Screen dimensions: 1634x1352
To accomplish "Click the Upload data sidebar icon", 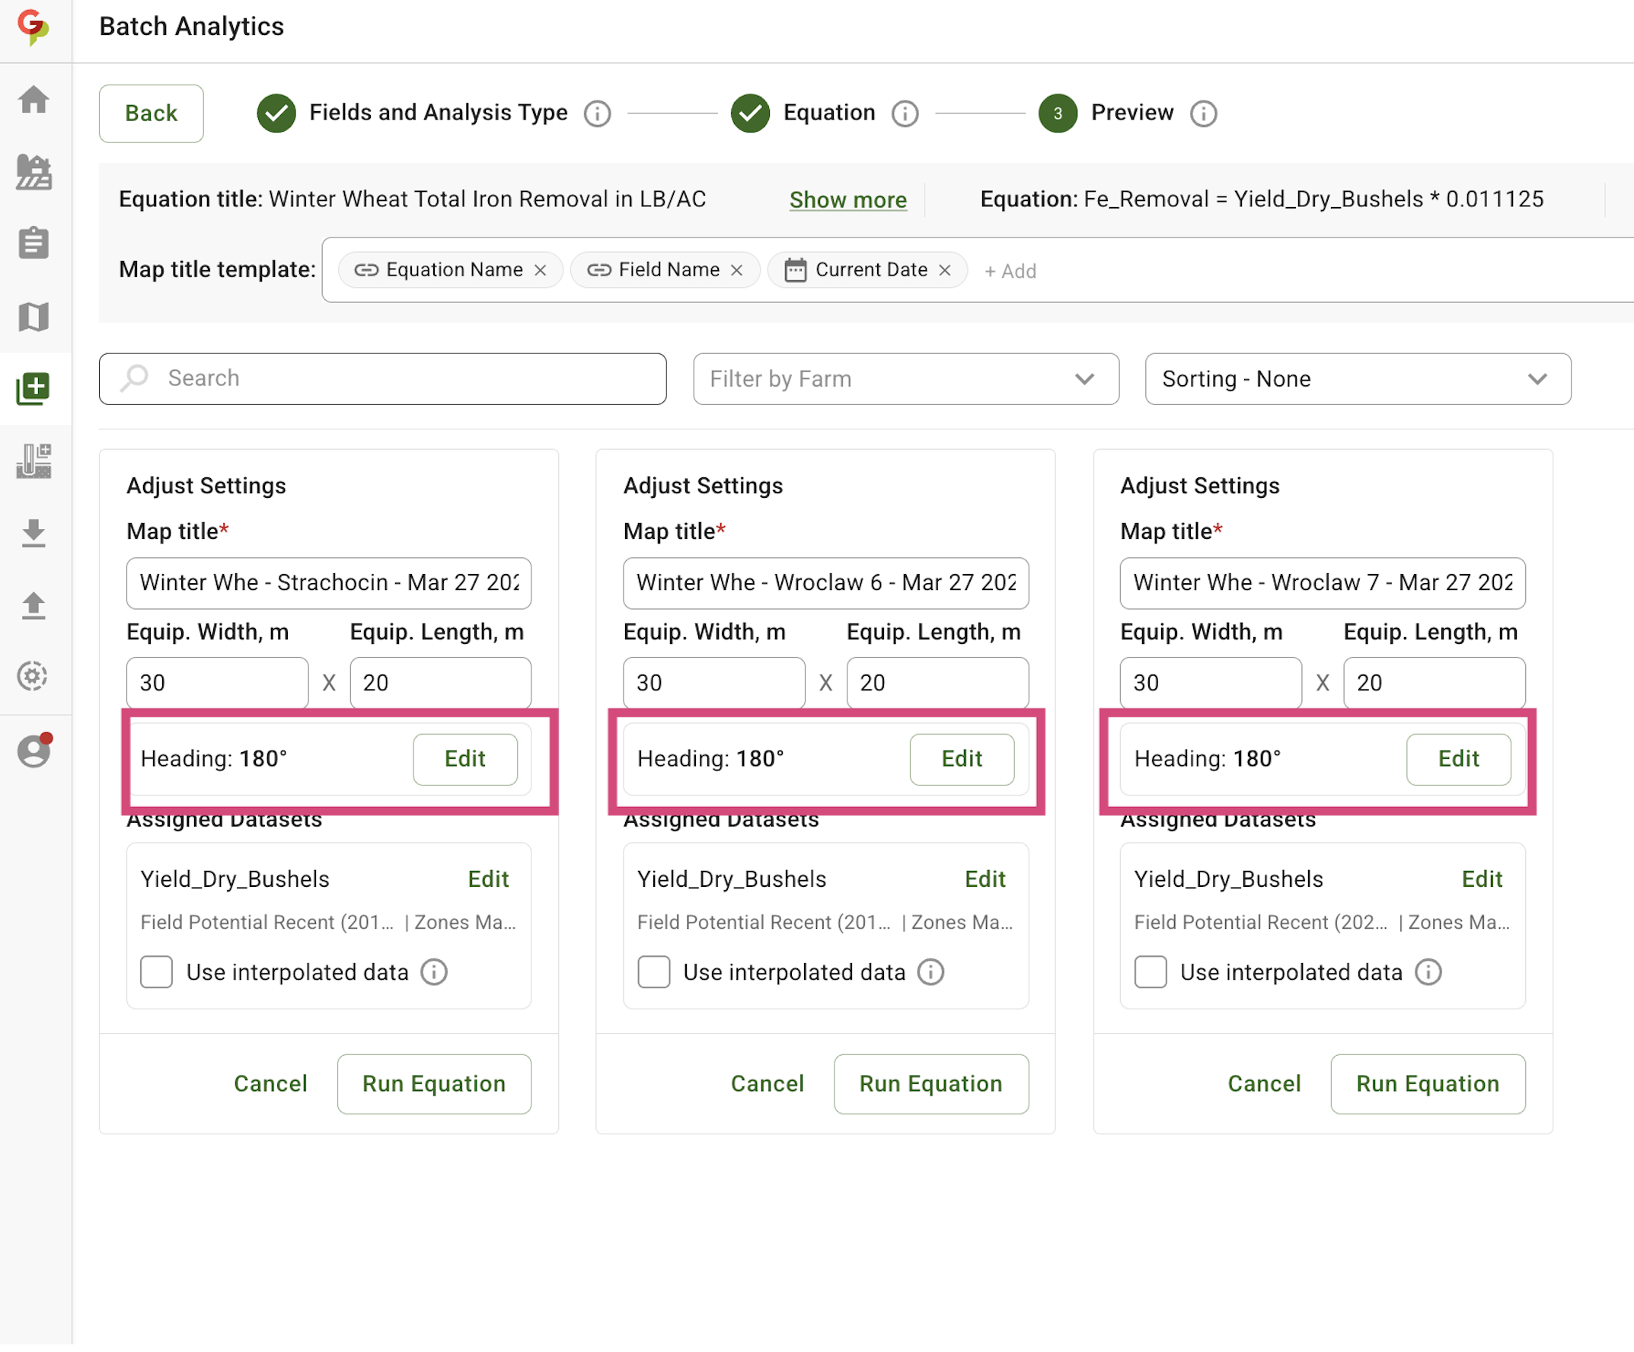I will click(34, 606).
